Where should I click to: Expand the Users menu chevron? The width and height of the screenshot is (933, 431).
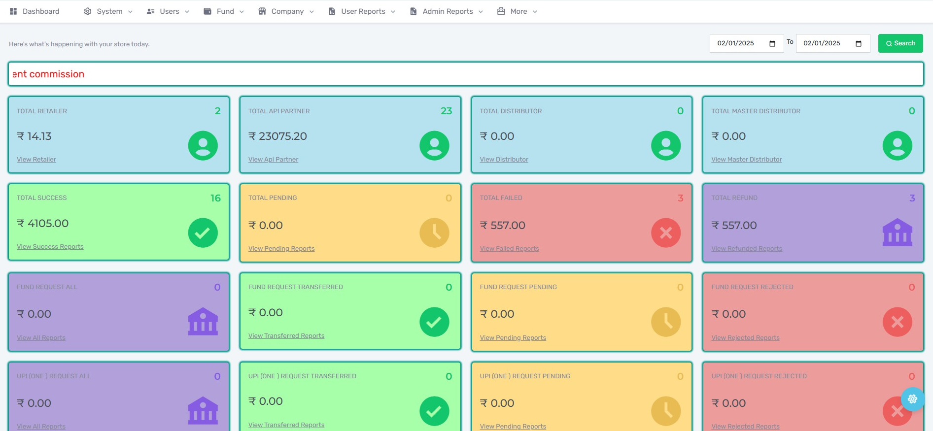[x=187, y=12]
